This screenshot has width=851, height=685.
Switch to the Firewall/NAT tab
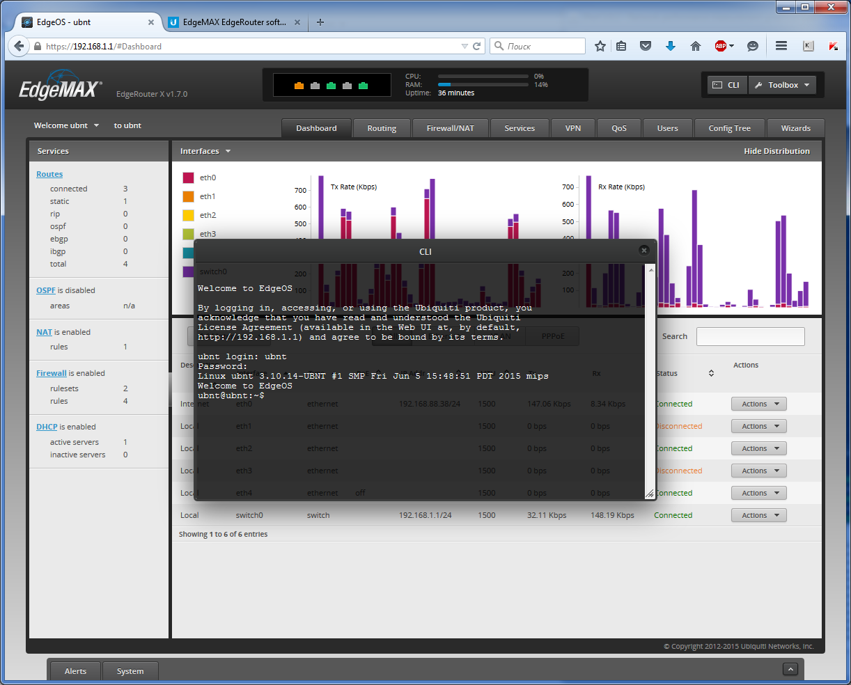pos(450,128)
